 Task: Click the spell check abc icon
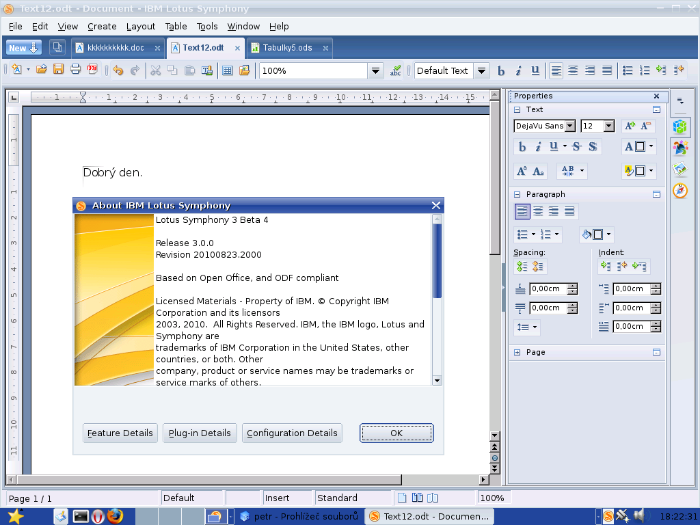pyautogui.click(x=396, y=70)
